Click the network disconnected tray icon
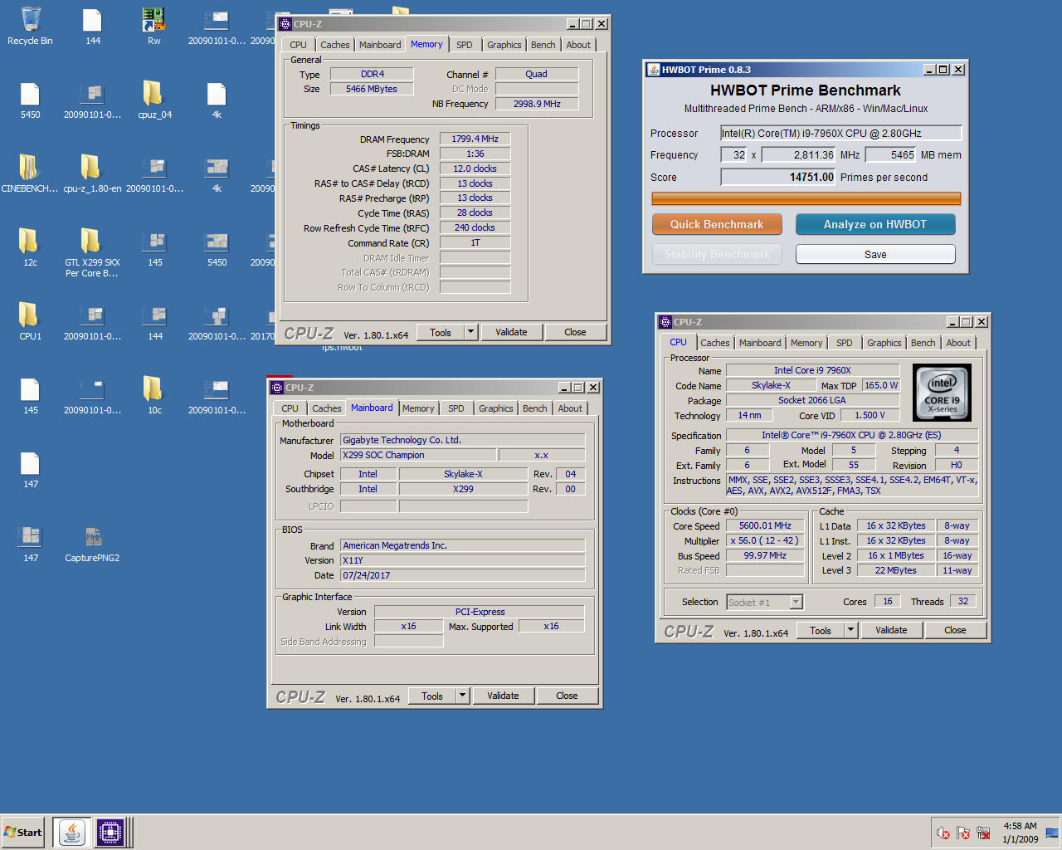1062x850 pixels. click(x=983, y=833)
